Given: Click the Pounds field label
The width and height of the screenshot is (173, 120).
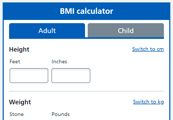Looking at the screenshot, I should (61, 114).
